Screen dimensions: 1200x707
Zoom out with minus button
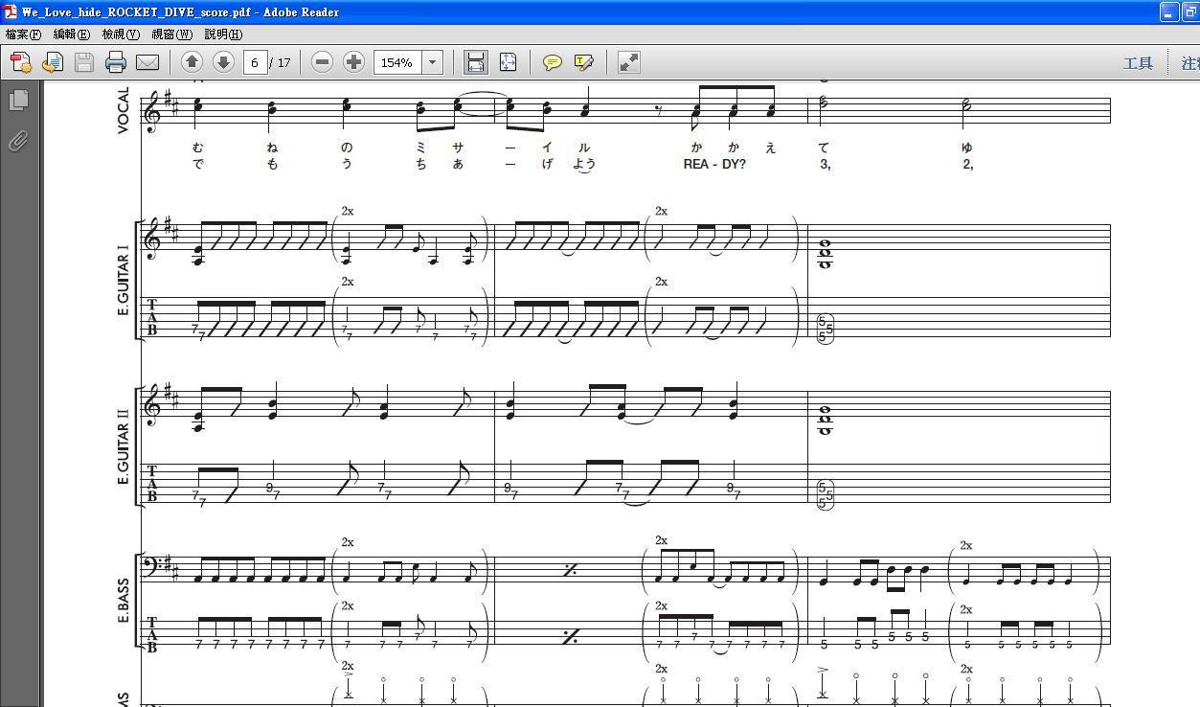(323, 62)
